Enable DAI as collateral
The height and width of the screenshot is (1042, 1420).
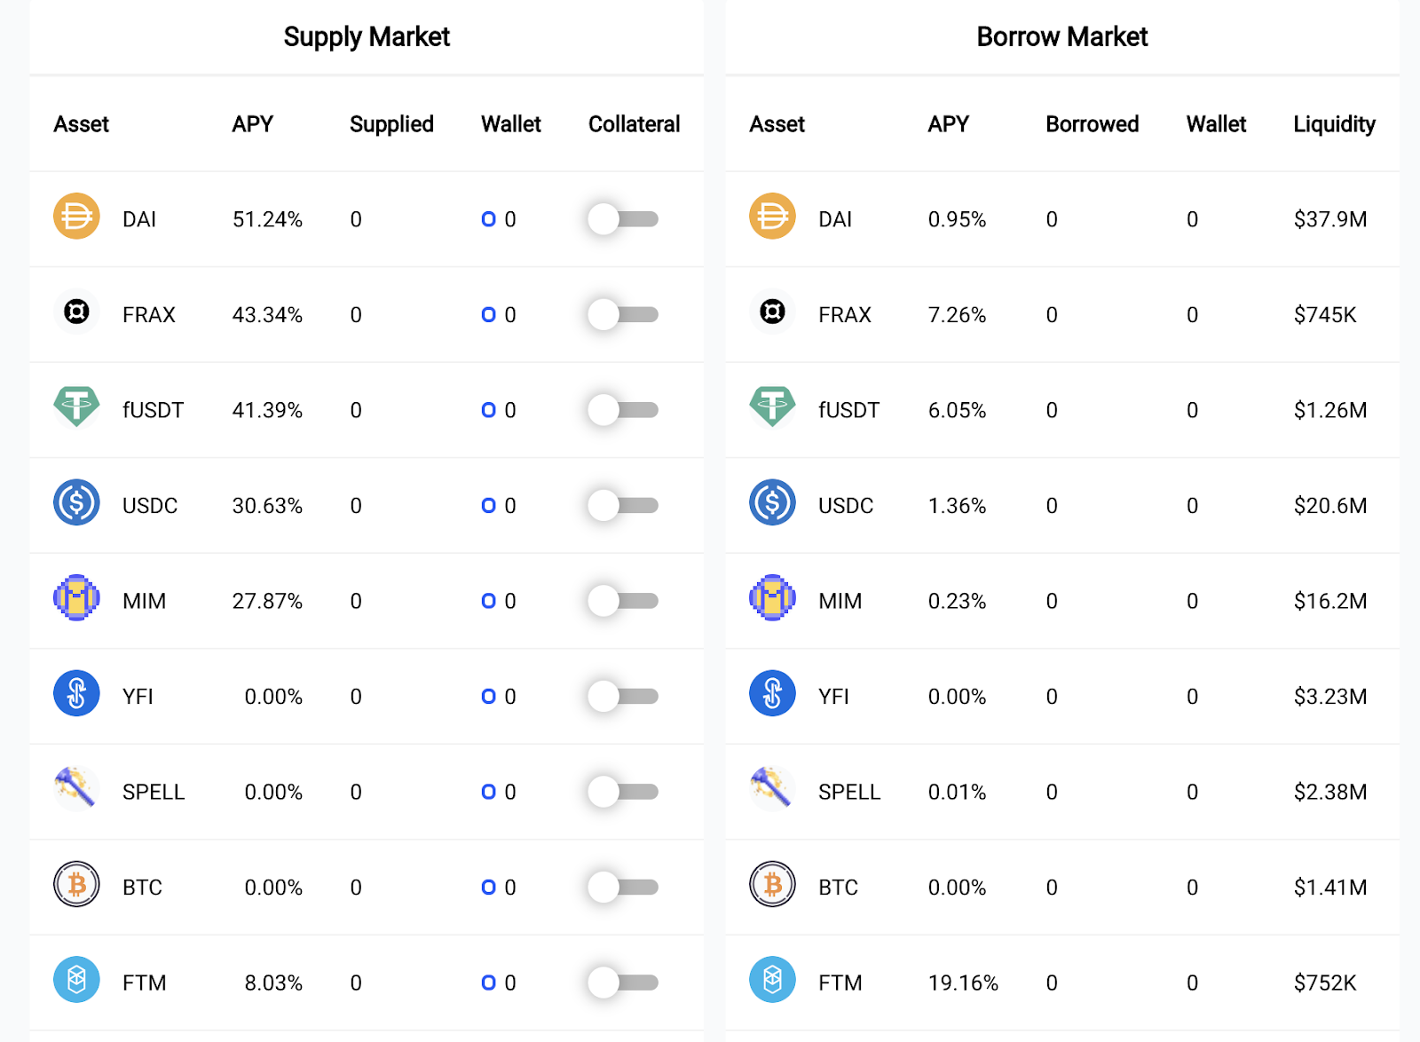click(622, 219)
